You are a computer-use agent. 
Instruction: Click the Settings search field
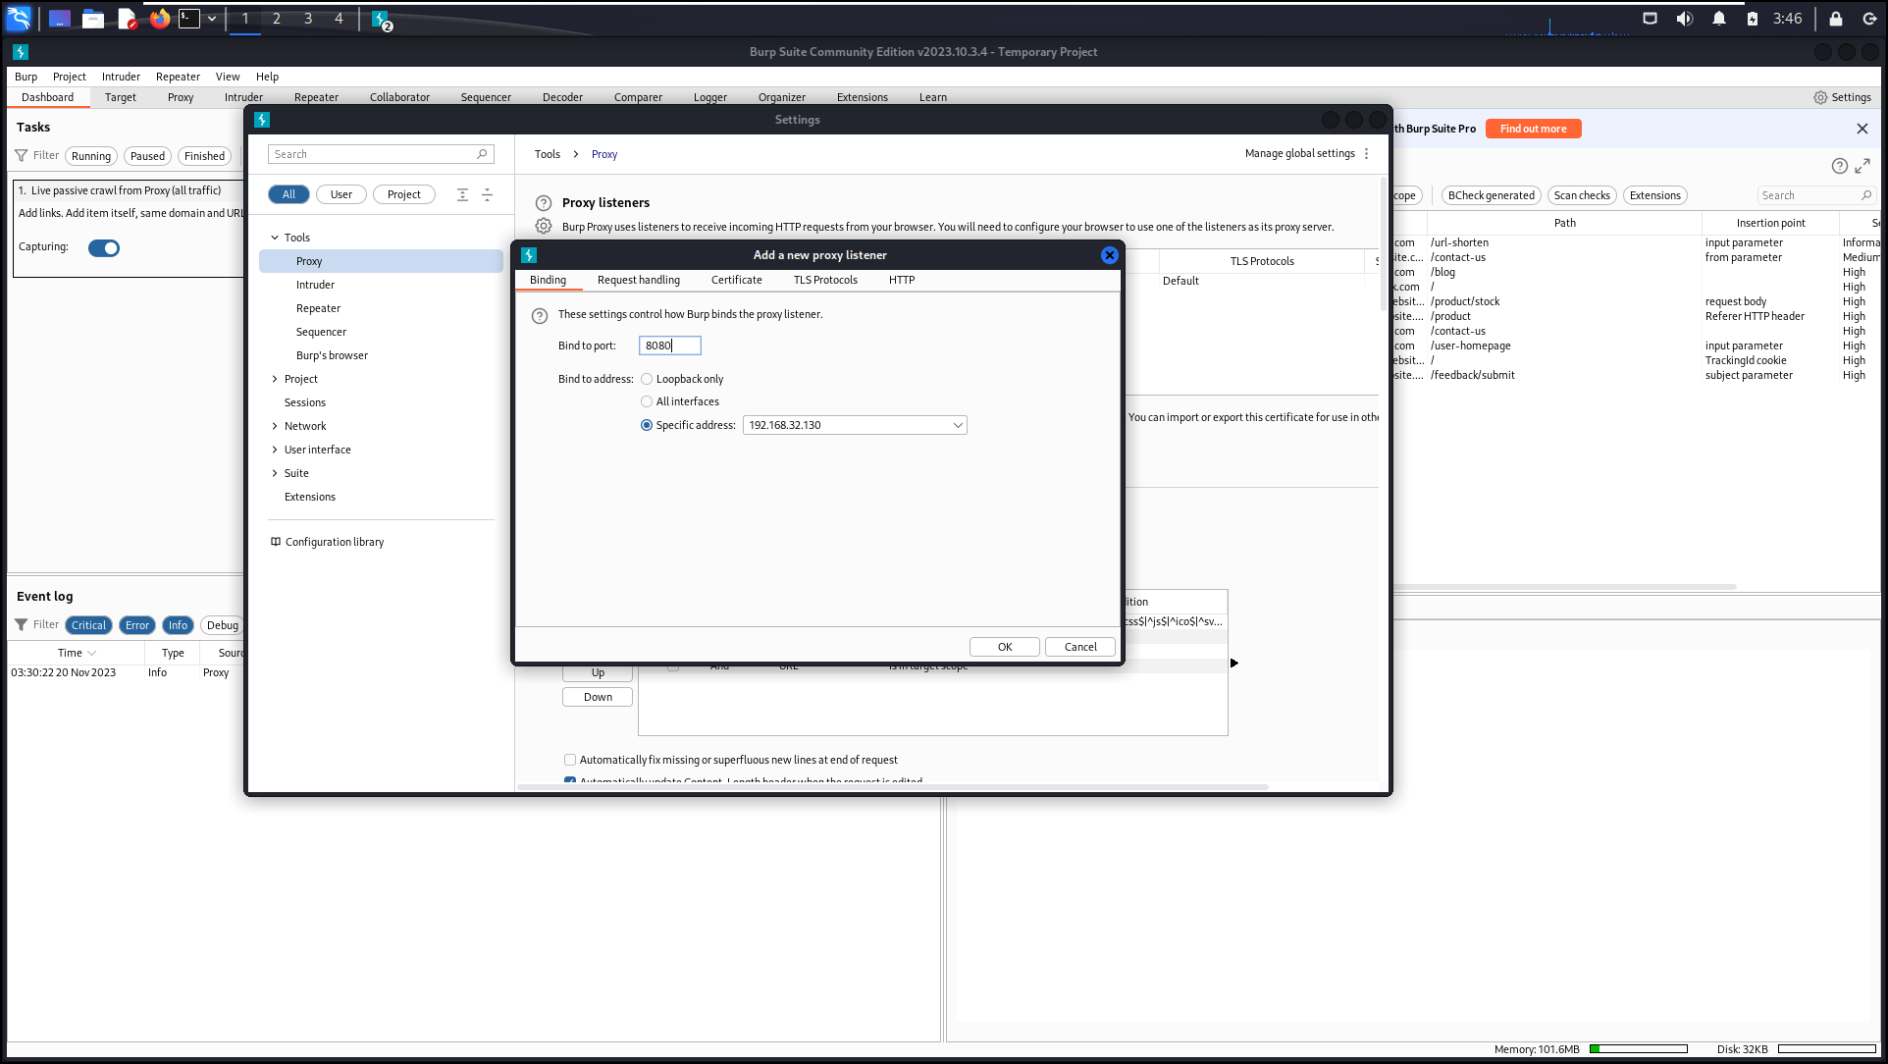click(x=381, y=154)
